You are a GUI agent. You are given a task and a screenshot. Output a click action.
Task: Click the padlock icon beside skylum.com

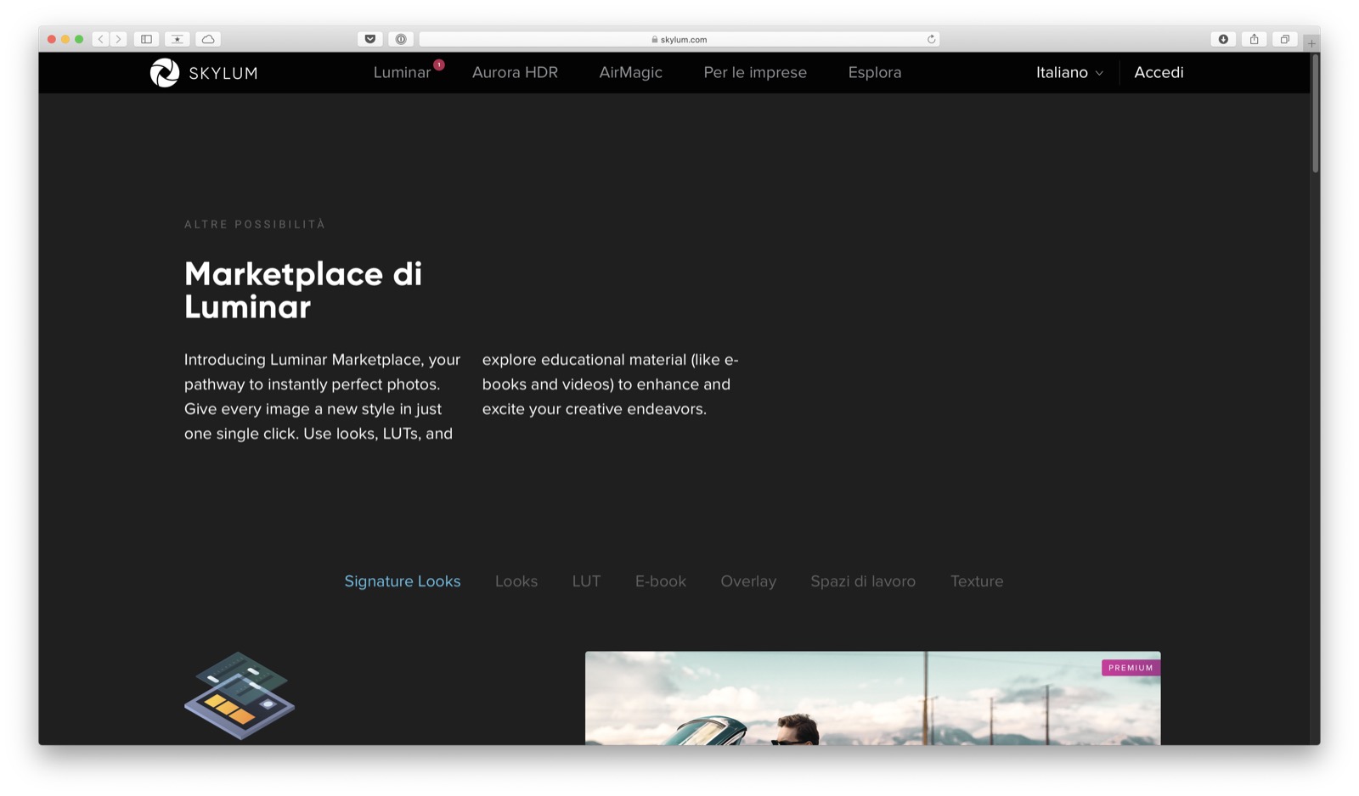tap(654, 39)
